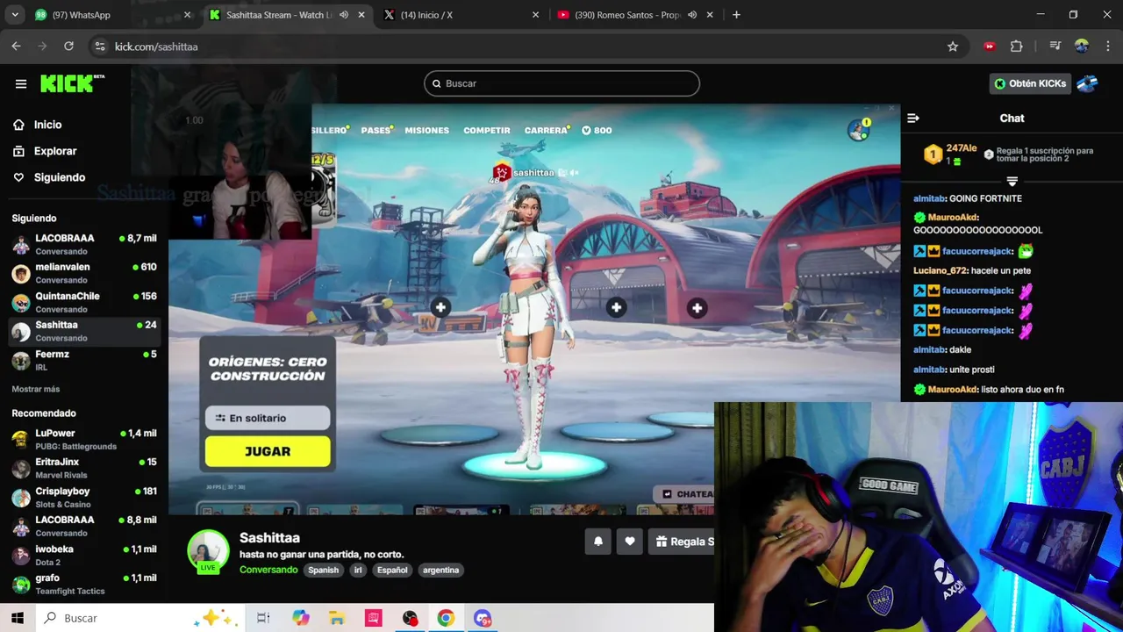The width and height of the screenshot is (1123, 632).
Task: Open the pink app icon on the taskbar
Action: pyautogui.click(x=374, y=618)
